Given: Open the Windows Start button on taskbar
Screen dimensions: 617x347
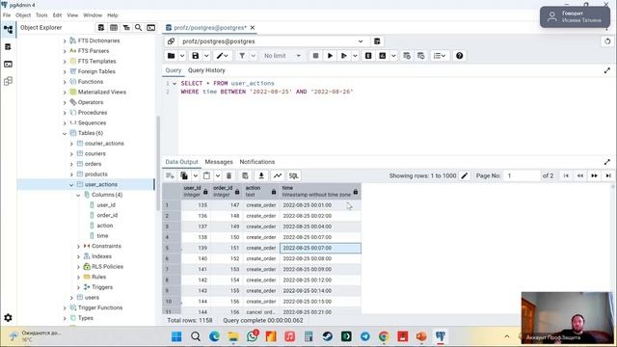Looking at the screenshot, I should [x=176, y=336].
